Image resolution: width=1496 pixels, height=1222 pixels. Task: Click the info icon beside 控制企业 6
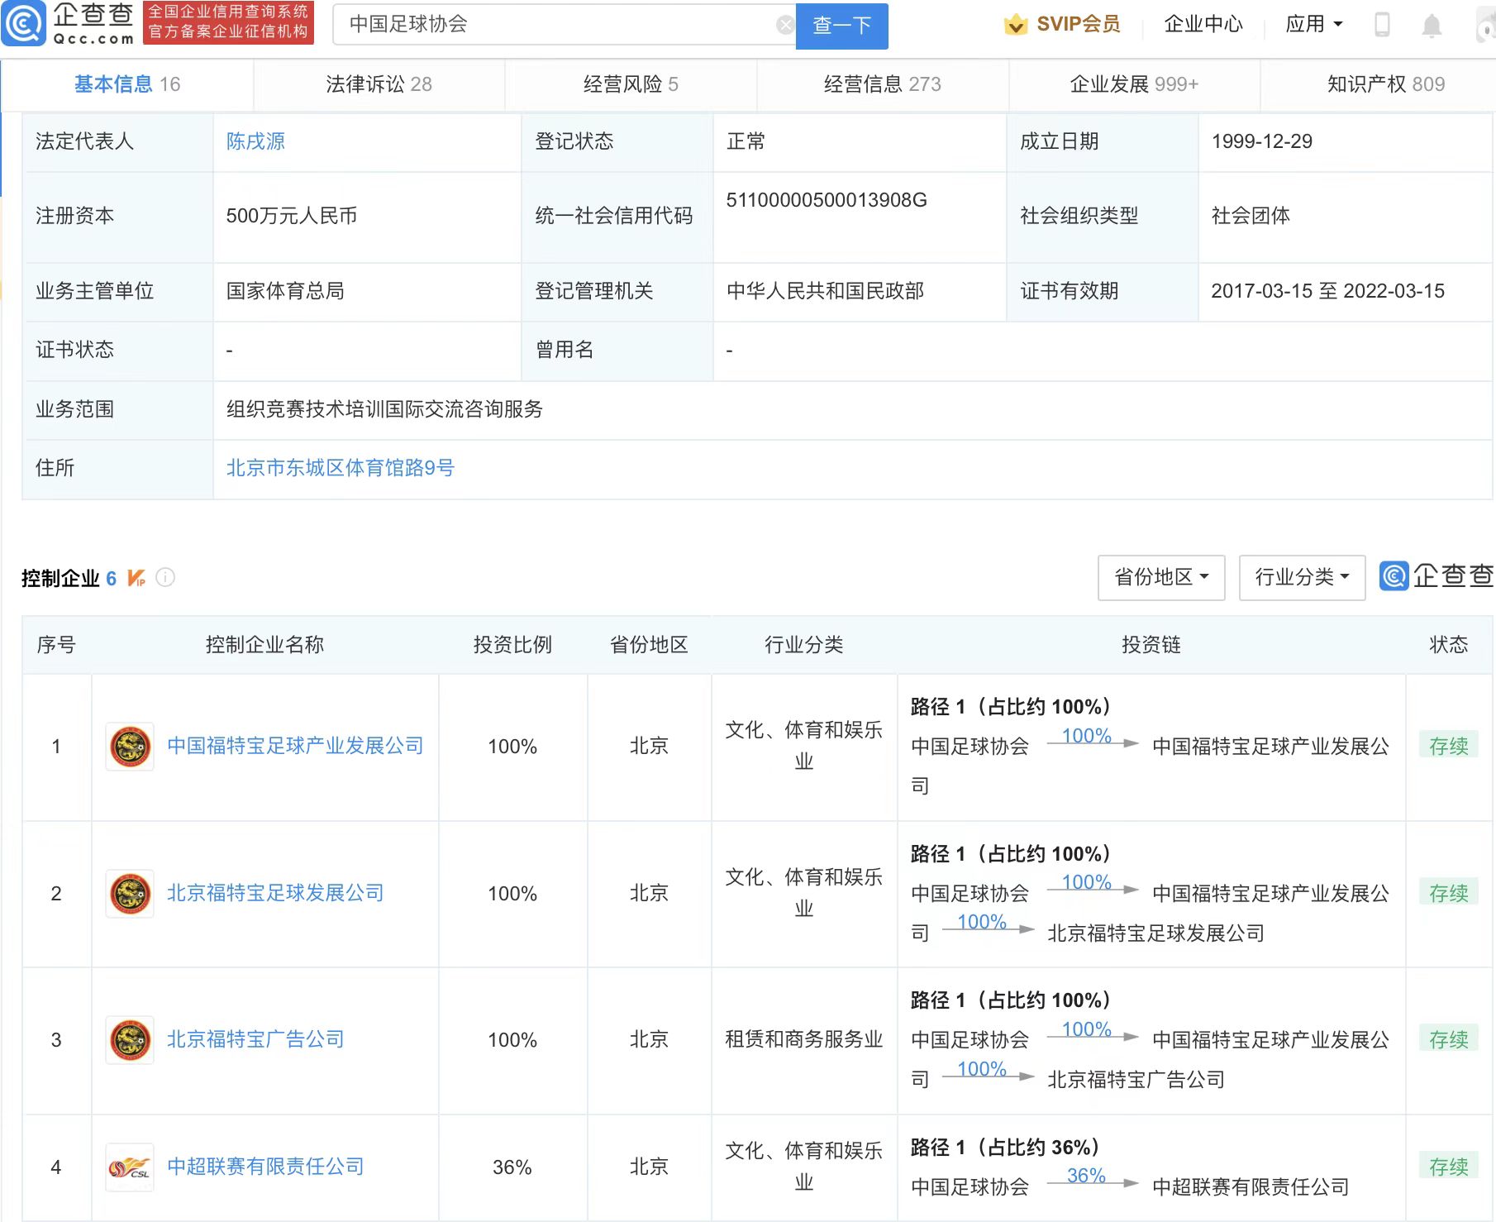(165, 577)
